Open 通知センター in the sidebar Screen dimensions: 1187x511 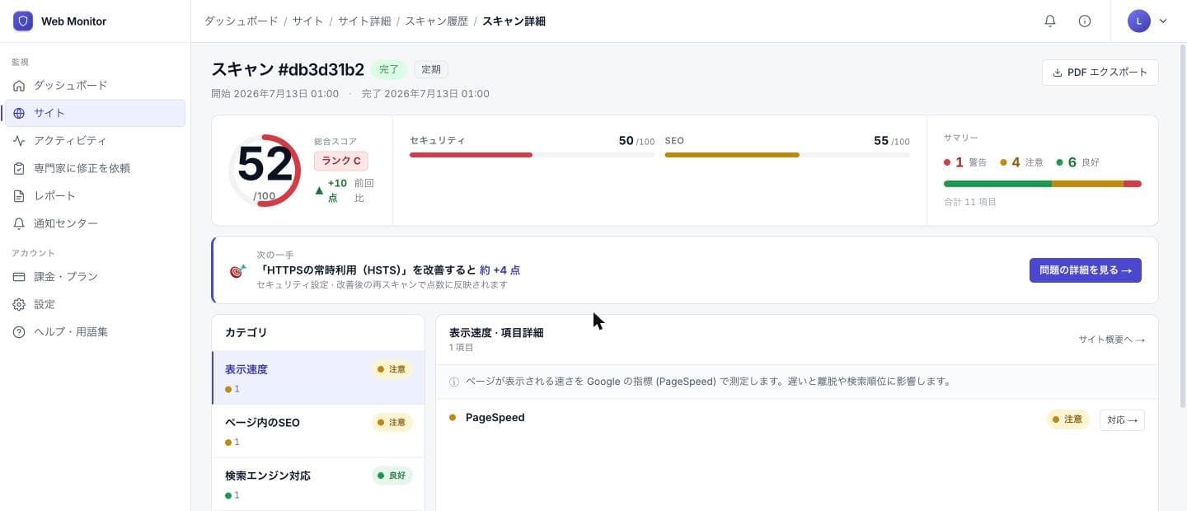tap(95, 223)
